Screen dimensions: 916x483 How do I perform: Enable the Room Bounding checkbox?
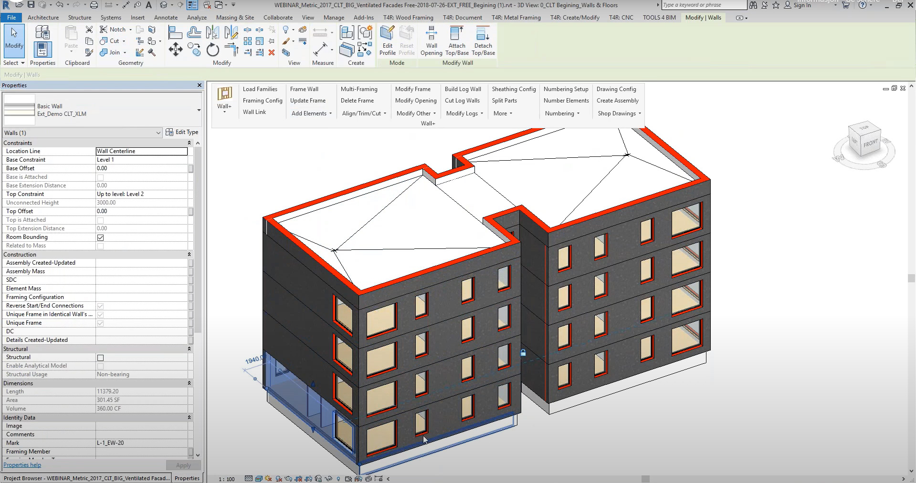101,237
